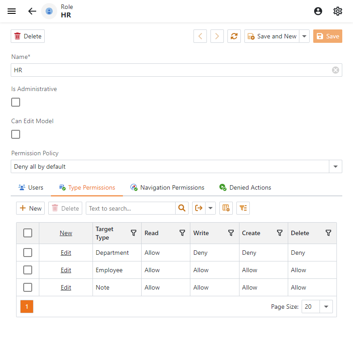Click Department row Delete Deny cell

[312, 253]
